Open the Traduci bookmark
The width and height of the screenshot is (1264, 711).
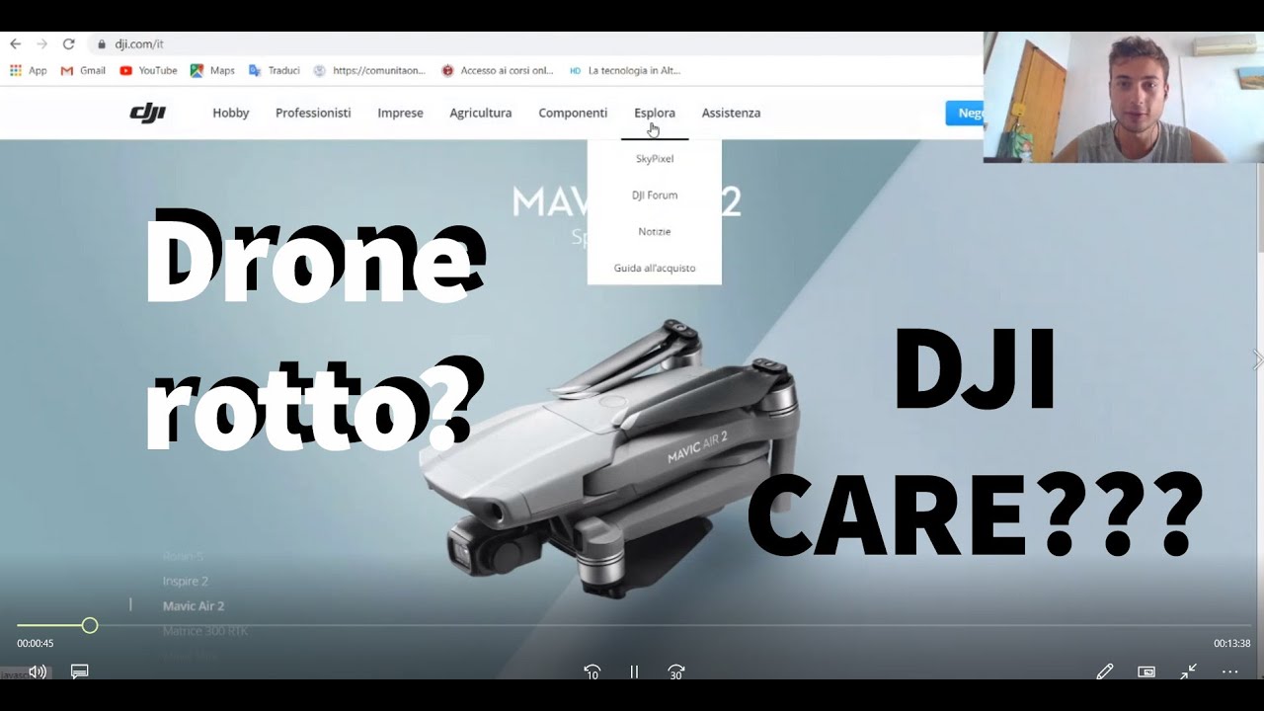pos(274,71)
